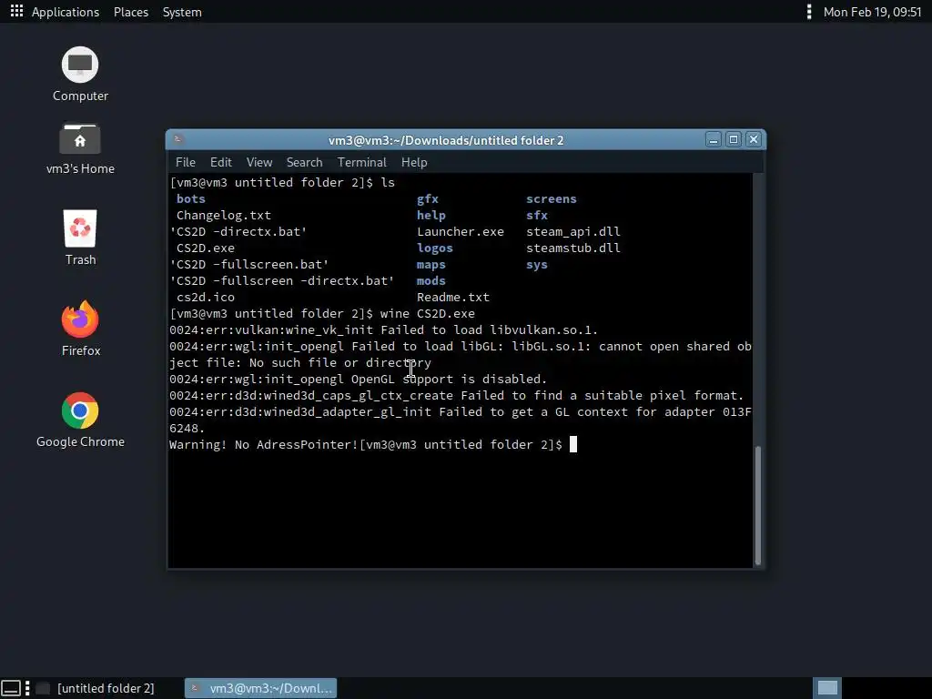The width and height of the screenshot is (932, 699).
Task: Click 'maps' directory in ls output
Action: (x=431, y=265)
